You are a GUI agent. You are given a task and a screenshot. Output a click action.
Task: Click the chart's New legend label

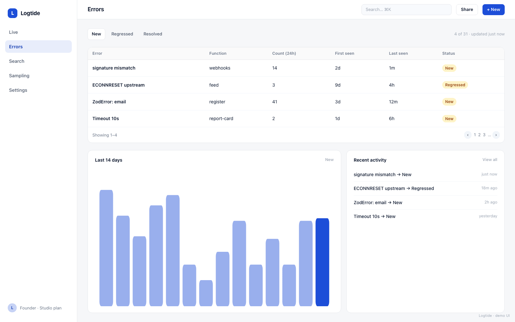(x=329, y=160)
